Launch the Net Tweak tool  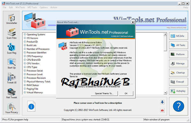[11, 93]
